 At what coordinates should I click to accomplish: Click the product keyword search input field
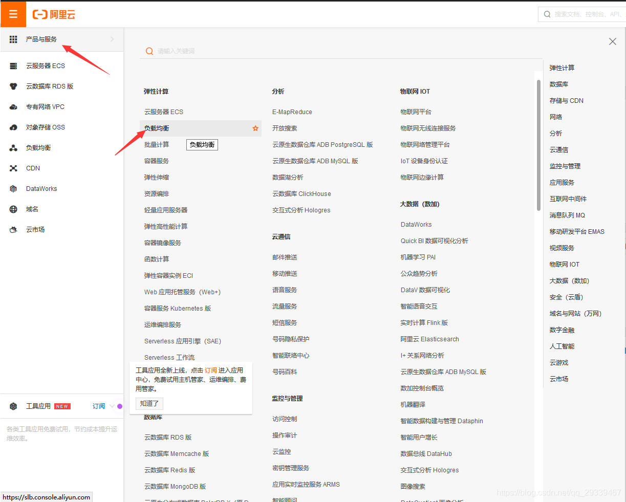(256, 51)
